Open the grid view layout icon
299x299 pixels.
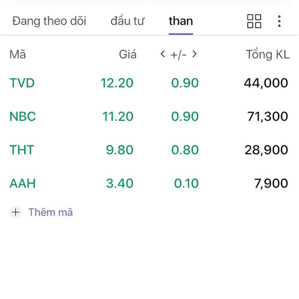pyautogui.click(x=254, y=21)
